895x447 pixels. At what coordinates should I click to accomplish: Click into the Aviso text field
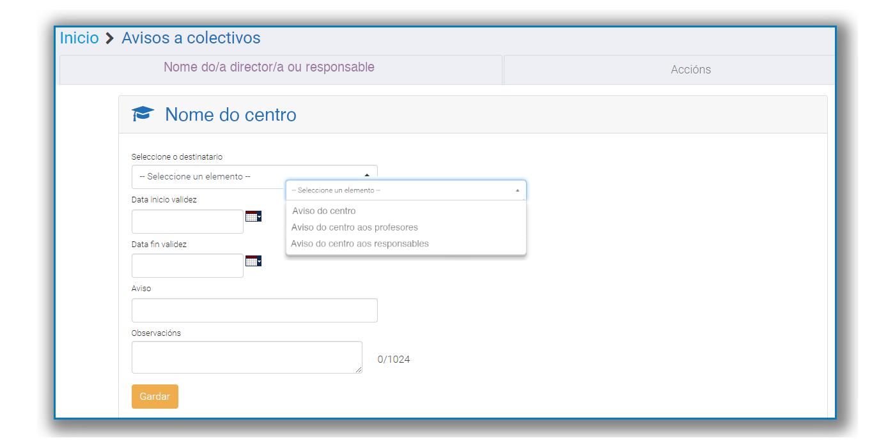tap(254, 310)
